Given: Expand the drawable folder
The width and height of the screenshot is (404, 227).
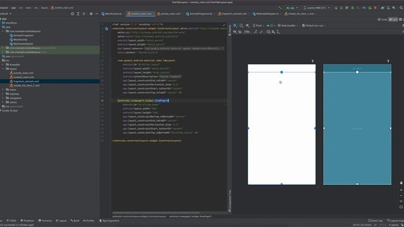Looking at the screenshot, I should point(3,64).
